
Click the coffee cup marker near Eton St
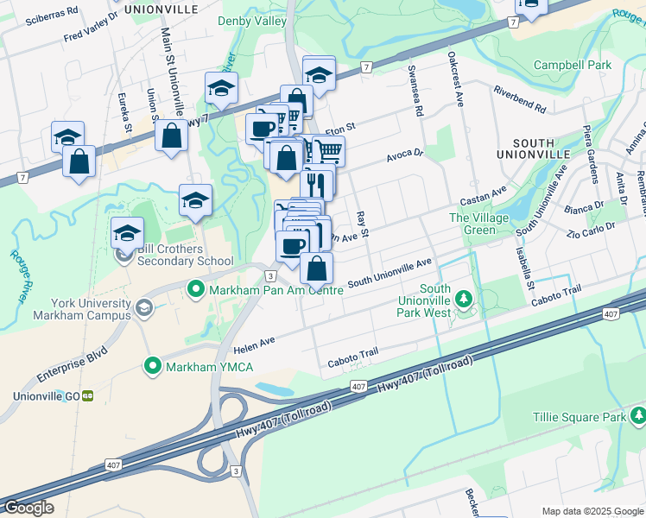pyautogui.click(x=263, y=129)
